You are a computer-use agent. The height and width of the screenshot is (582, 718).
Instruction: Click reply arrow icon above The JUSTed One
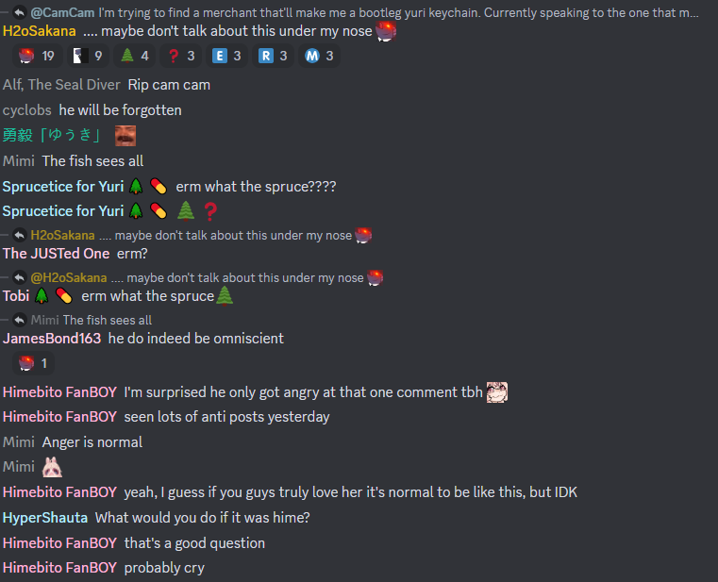(19, 236)
